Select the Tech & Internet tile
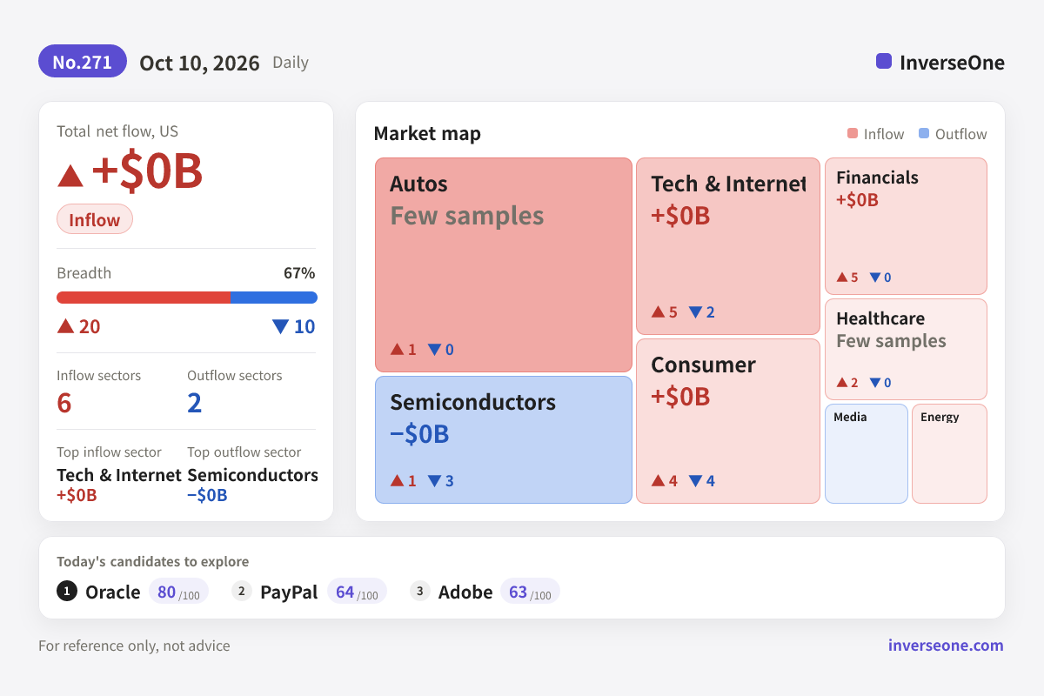Viewport: 1044px width, 696px height. coord(728,246)
